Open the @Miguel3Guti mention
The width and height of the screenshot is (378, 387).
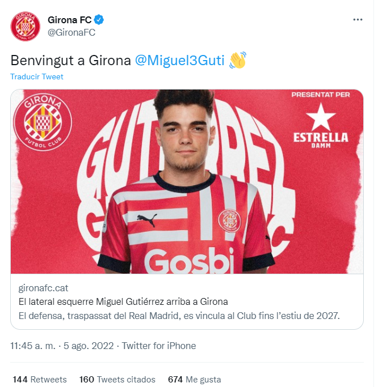180,60
